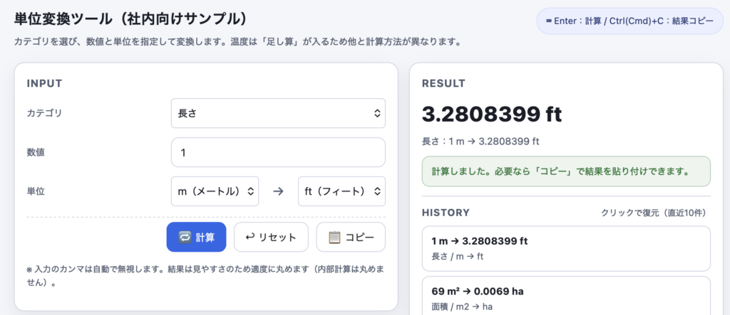This screenshot has height=315, width=730.
Task: Click the return-arrow icon on リセット
Action: (x=250, y=237)
